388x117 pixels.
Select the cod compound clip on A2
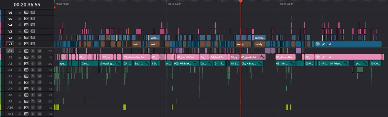pyautogui.click(x=348, y=57)
